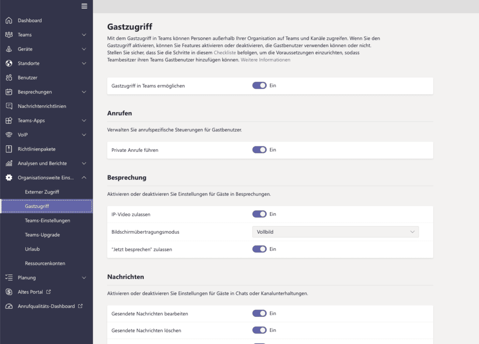Screen dimensions: 479x344
Task: Expand the Teams sidebar section
Action: tap(84, 35)
